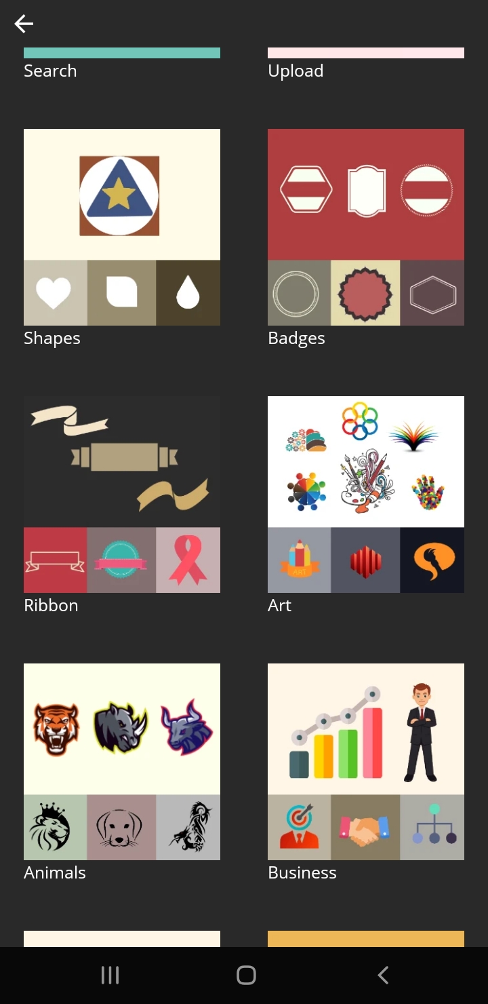Go back using the top-left arrow

pos(24,24)
